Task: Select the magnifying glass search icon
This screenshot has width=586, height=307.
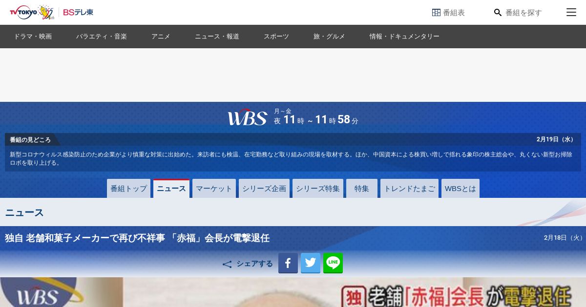Action: 498,12
